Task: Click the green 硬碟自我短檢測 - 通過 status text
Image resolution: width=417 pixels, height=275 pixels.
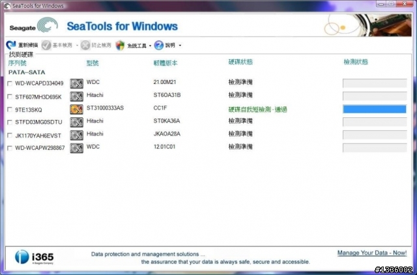Action: pos(258,109)
